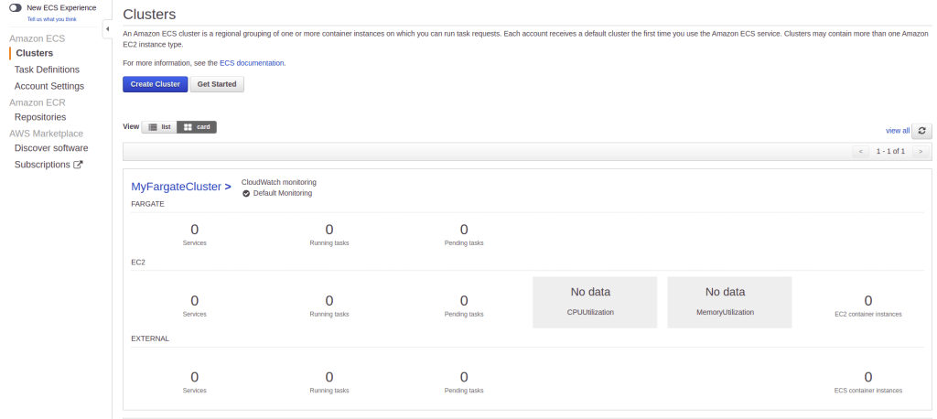Click the Create Cluster button
The image size is (937, 419).
155,84
